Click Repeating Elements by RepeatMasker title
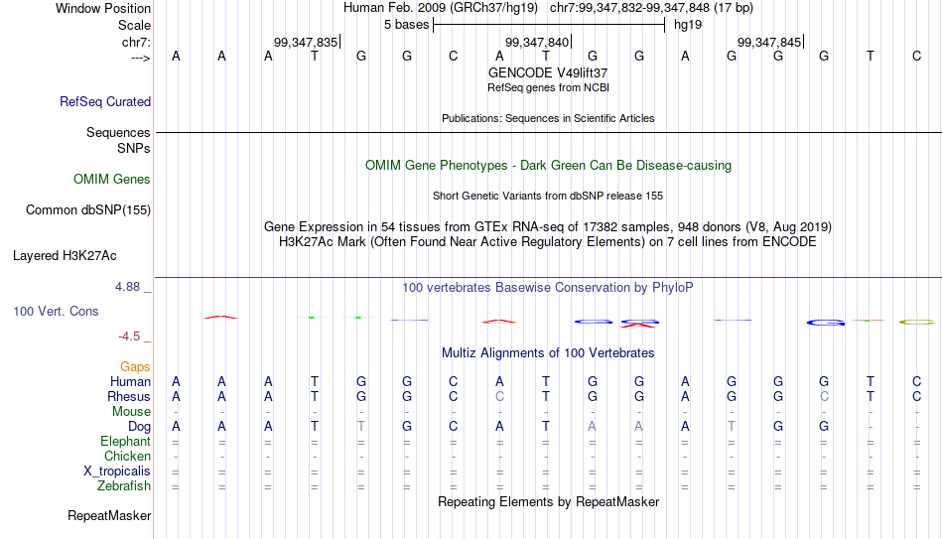 click(548, 501)
